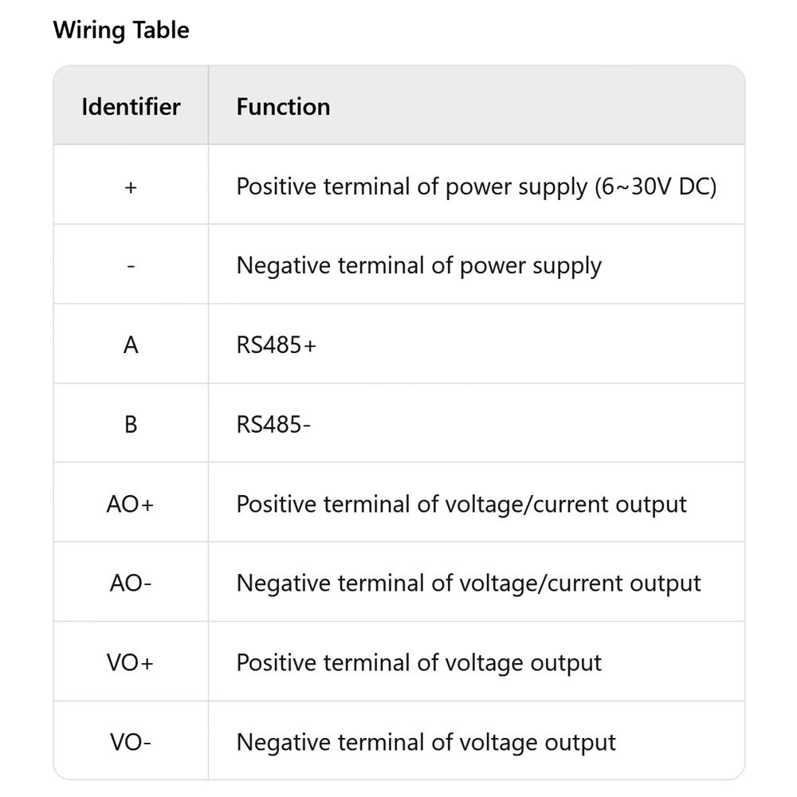Screen dimensions: 797x797
Task: Click the RS485+ function cell
Action: coord(277,345)
